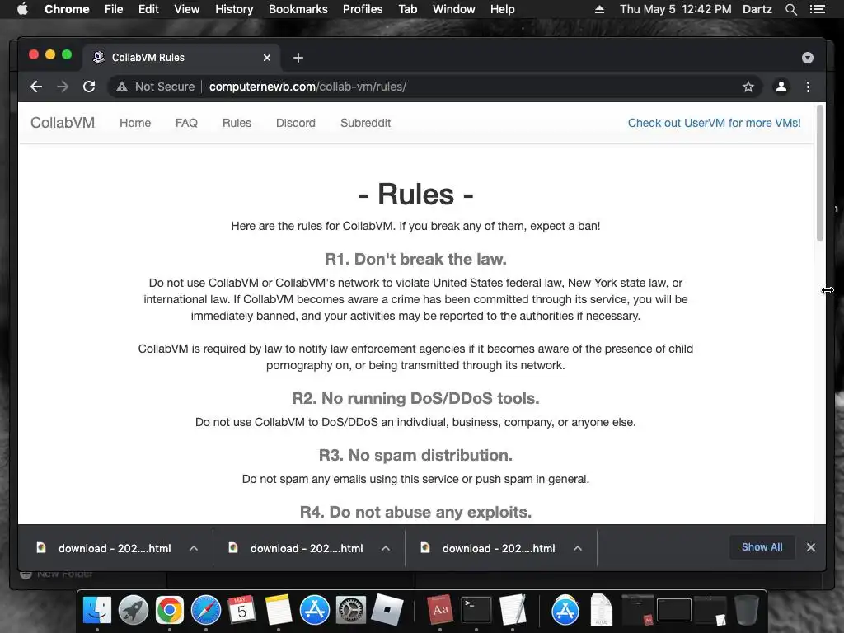The height and width of the screenshot is (633, 844).
Task: Open the Chrome profile avatar icon
Action: (781, 87)
